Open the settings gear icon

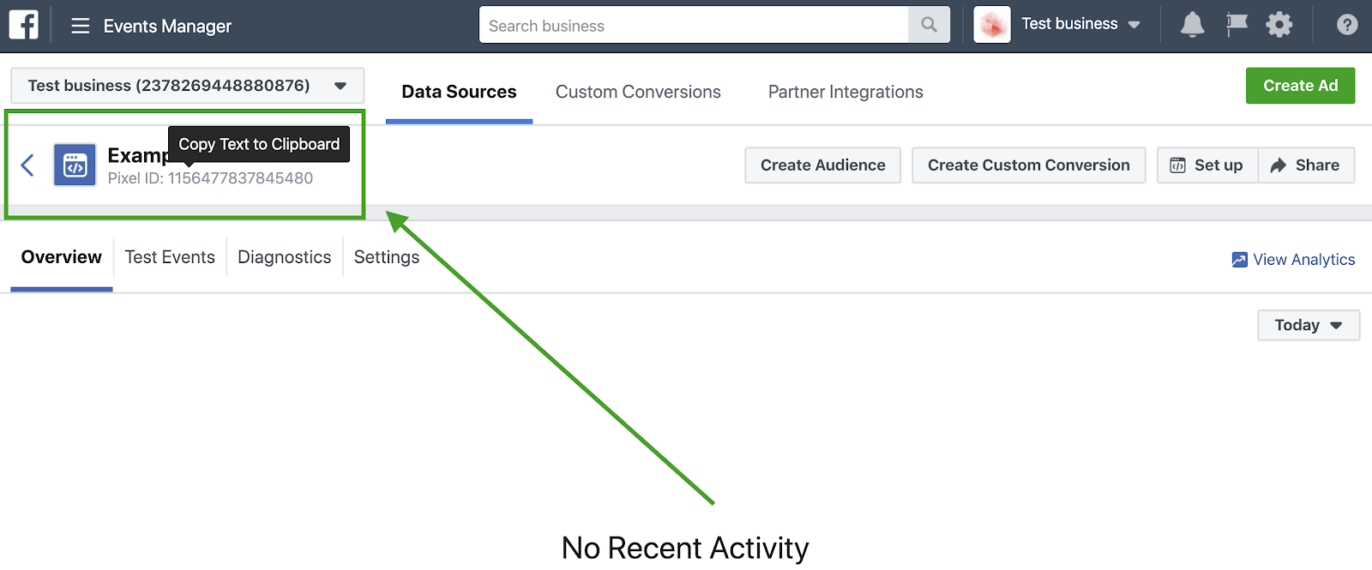pos(1279,25)
